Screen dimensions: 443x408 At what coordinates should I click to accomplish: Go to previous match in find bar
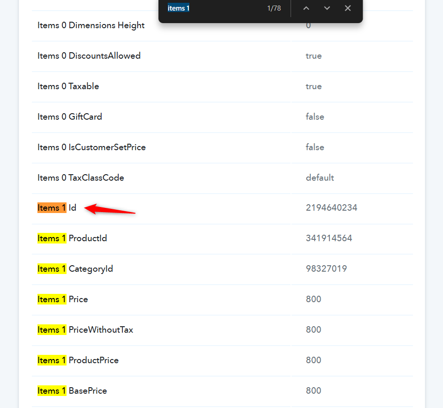click(x=306, y=8)
